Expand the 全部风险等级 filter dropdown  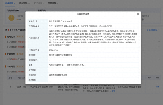click(153, 30)
